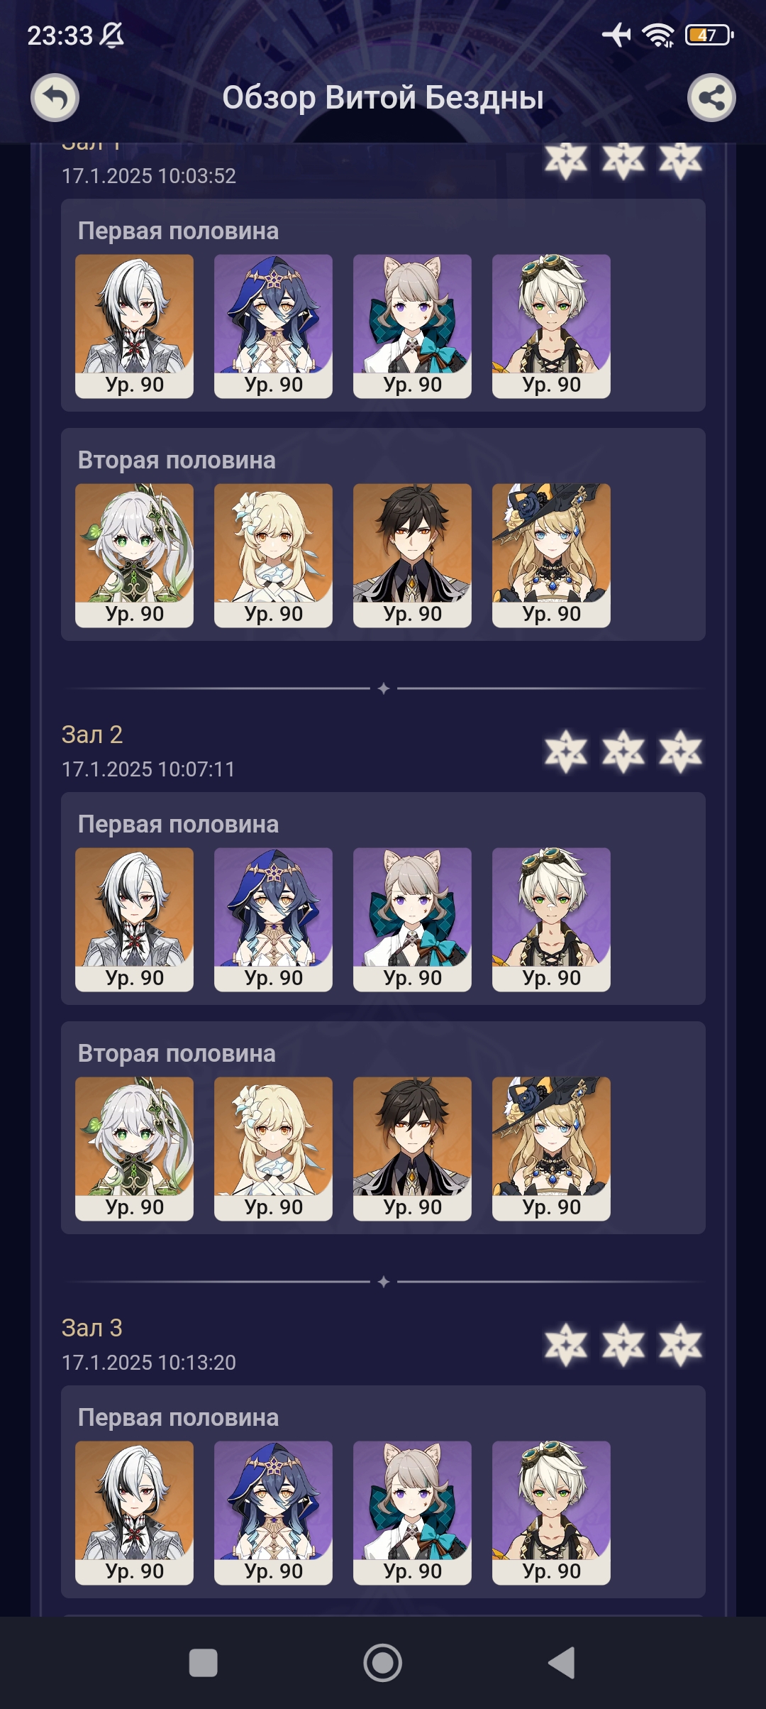Select Arlecchino portrait in Зал 1 first half
The height and width of the screenshot is (1709, 766).
(x=134, y=326)
